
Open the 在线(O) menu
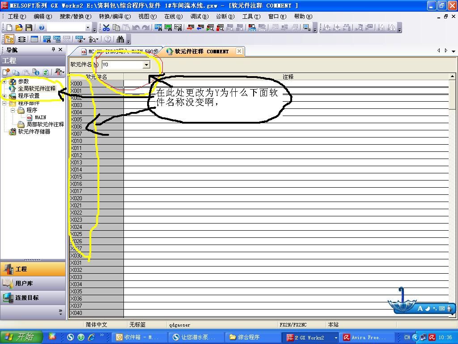click(x=174, y=17)
